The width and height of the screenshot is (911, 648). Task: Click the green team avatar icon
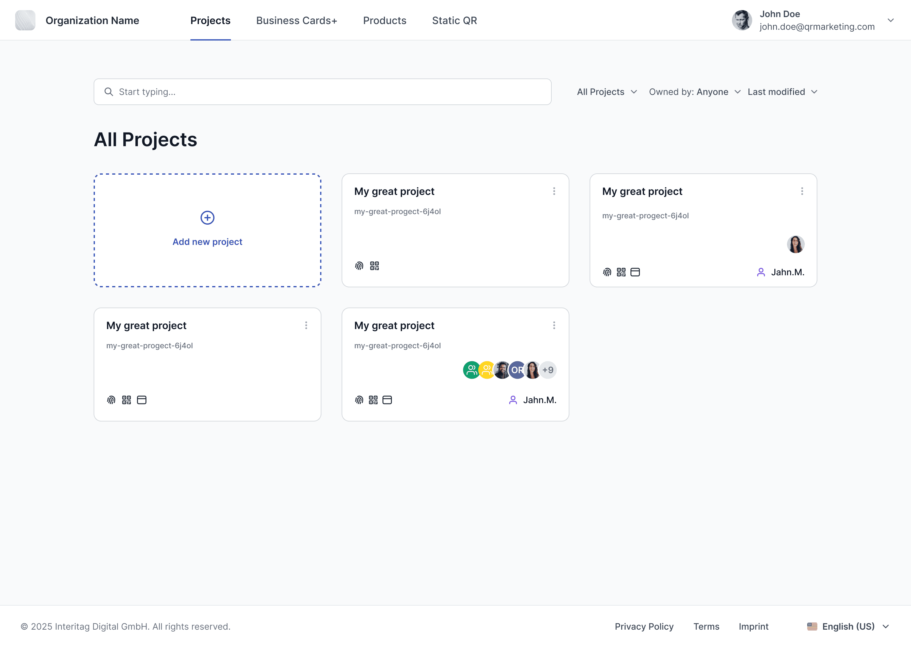471,370
